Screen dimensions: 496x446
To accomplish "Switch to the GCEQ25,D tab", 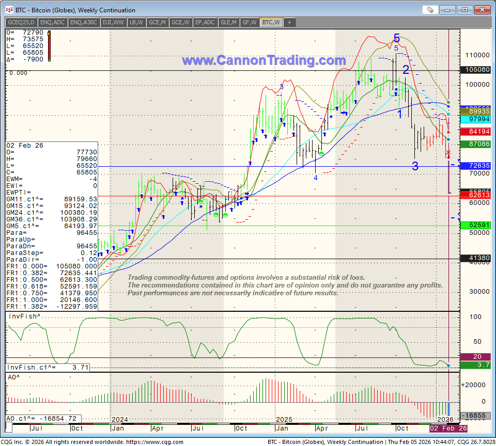I will click(x=21, y=22).
